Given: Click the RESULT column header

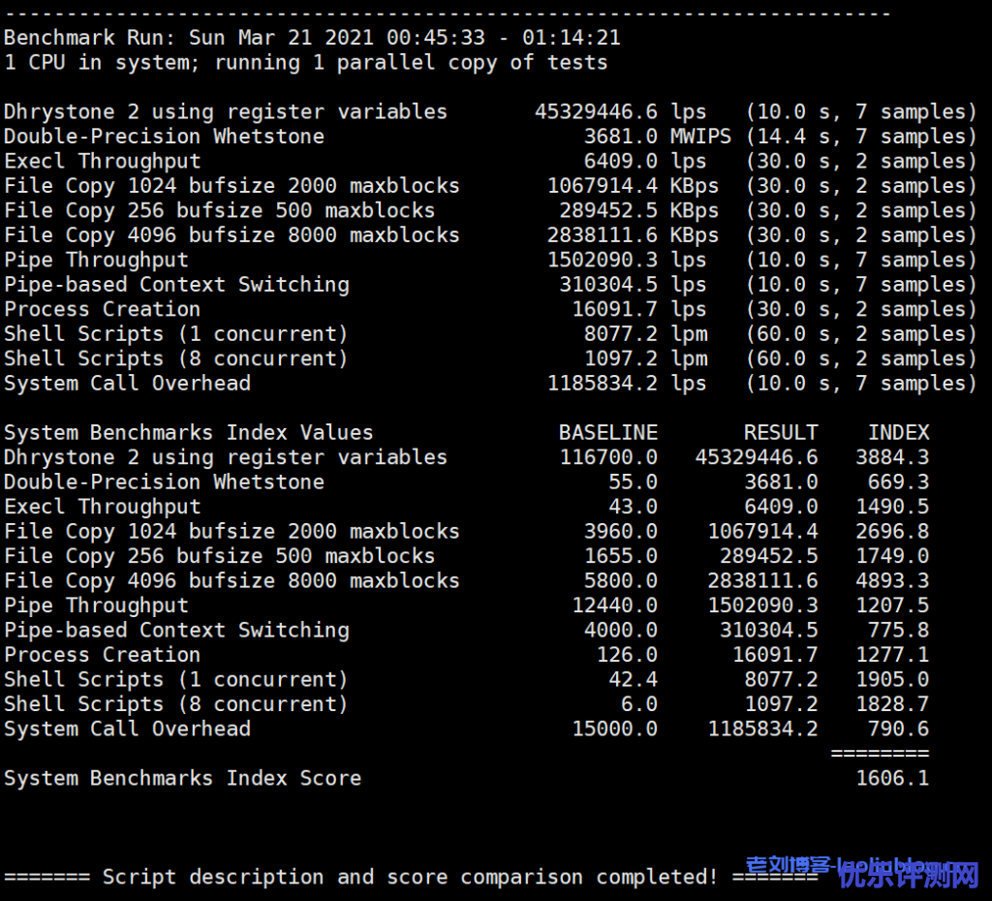Looking at the screenshot, I should click(x=781, y=433).
